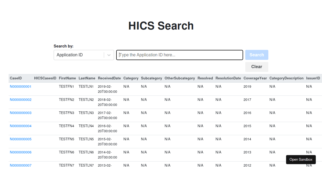Click the OtherSubcategory column header
The image size is (322, 169).
click(180, 78)
